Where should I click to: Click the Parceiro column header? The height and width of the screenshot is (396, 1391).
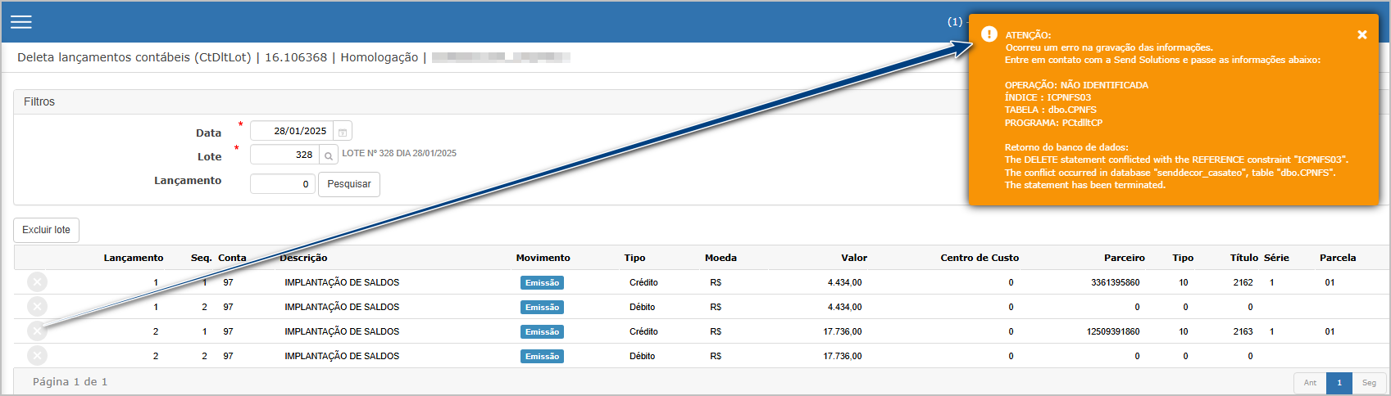tap(1125, 258)
